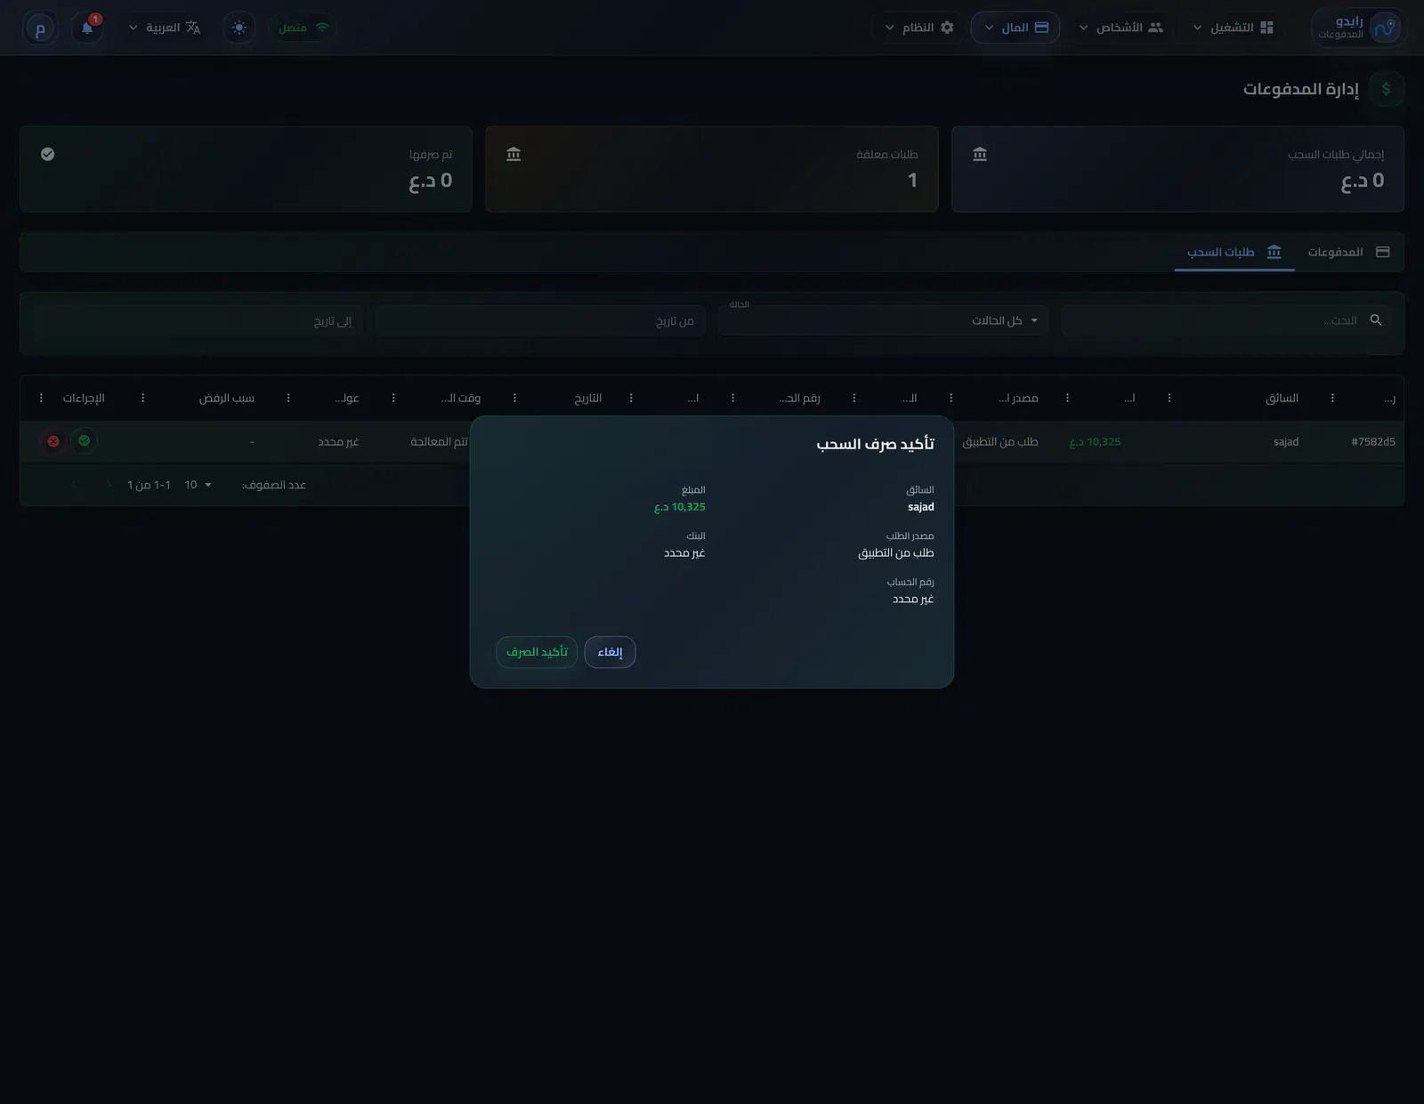Approve the sajad withdrawal with green check
The image size is (1424, 1104).
coord(84,440)
